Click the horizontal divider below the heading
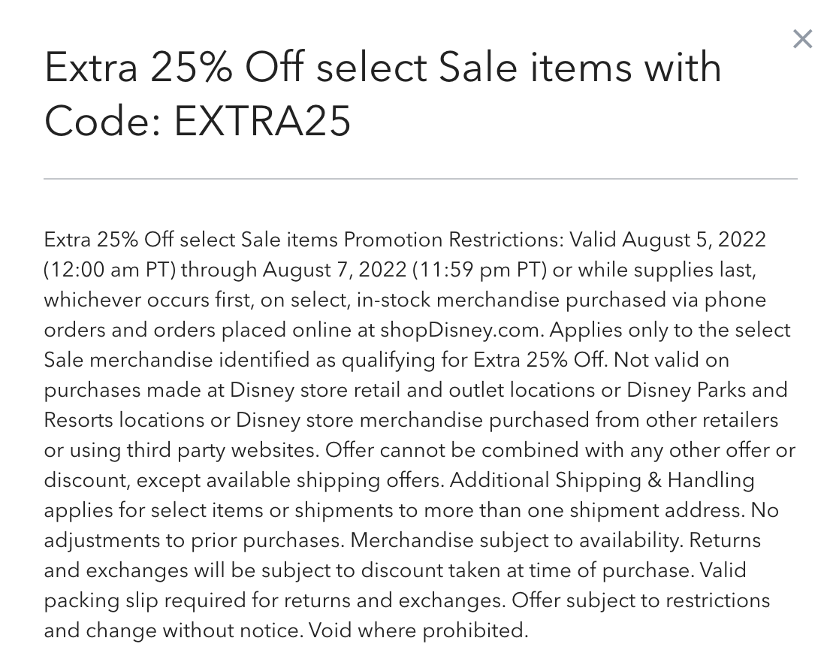 [420, 179]
